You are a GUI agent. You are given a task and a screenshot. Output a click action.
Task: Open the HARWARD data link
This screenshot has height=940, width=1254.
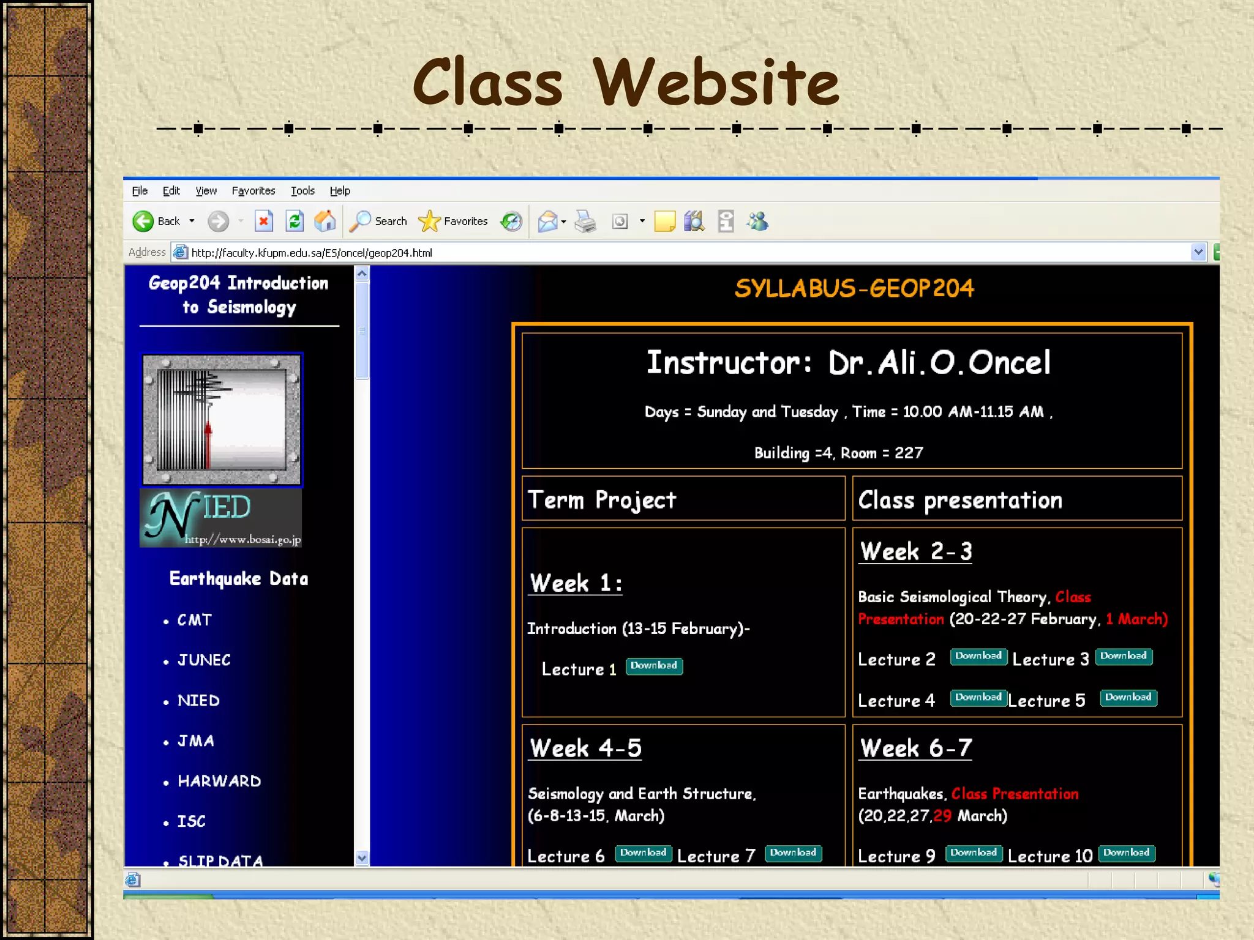(x=219, y=781)
